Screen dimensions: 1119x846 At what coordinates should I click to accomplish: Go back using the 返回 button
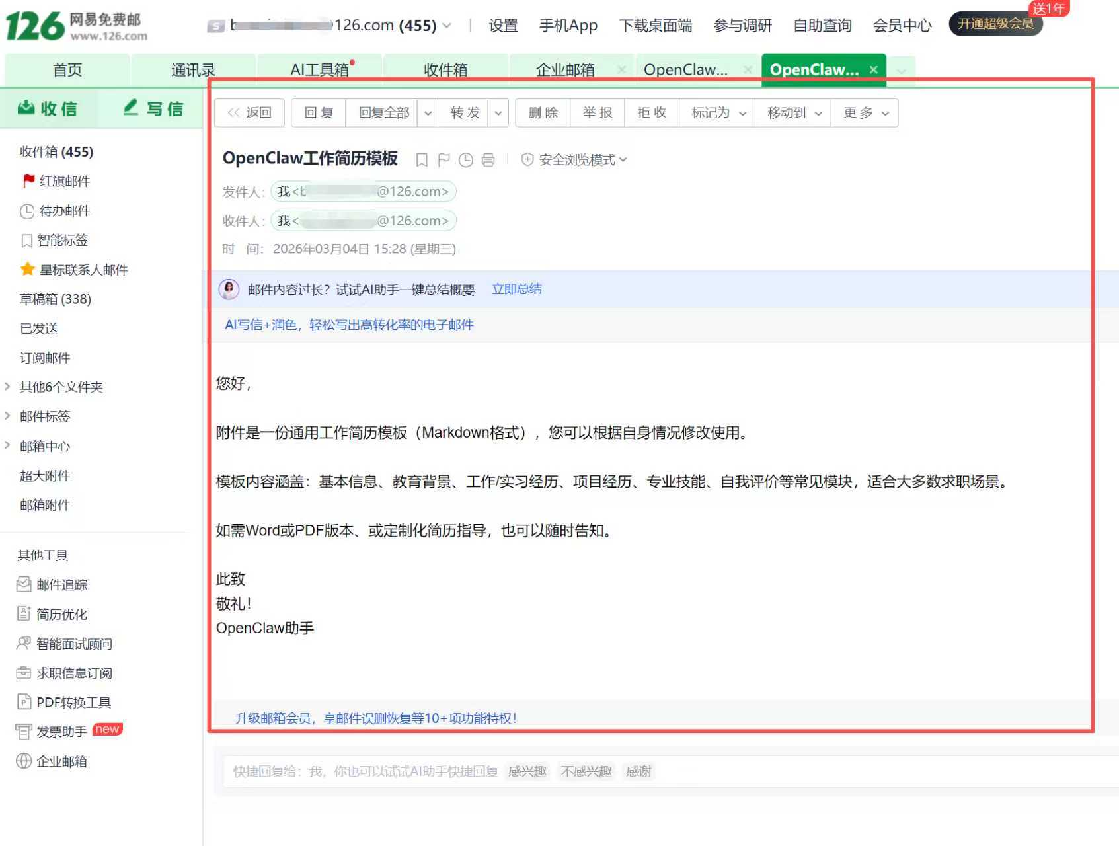click(x=249, y=113)
